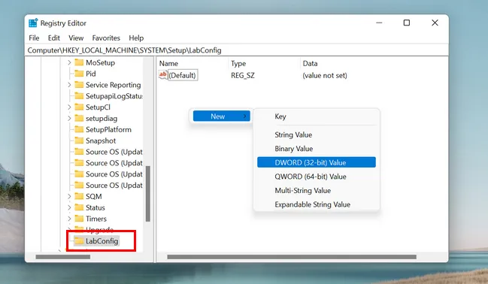
Task: Select the Status key label
Action: pyautogui.click(x=95, y=208)
